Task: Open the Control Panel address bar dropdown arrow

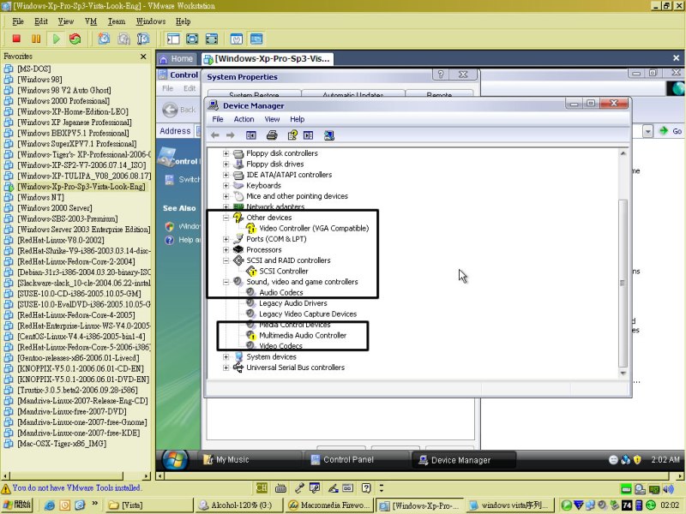Action: click(647, 131)
